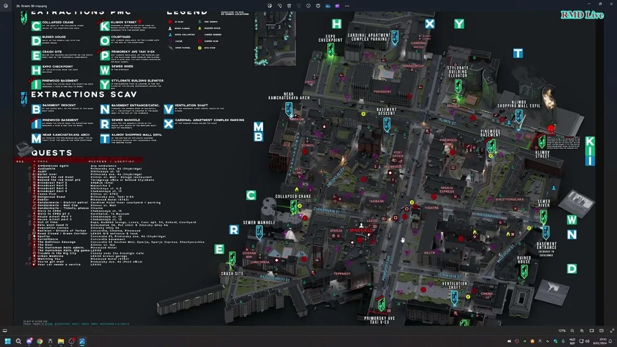Open the Edit image tool
This screenshot has width=617, height=347.
pos(270,6)
